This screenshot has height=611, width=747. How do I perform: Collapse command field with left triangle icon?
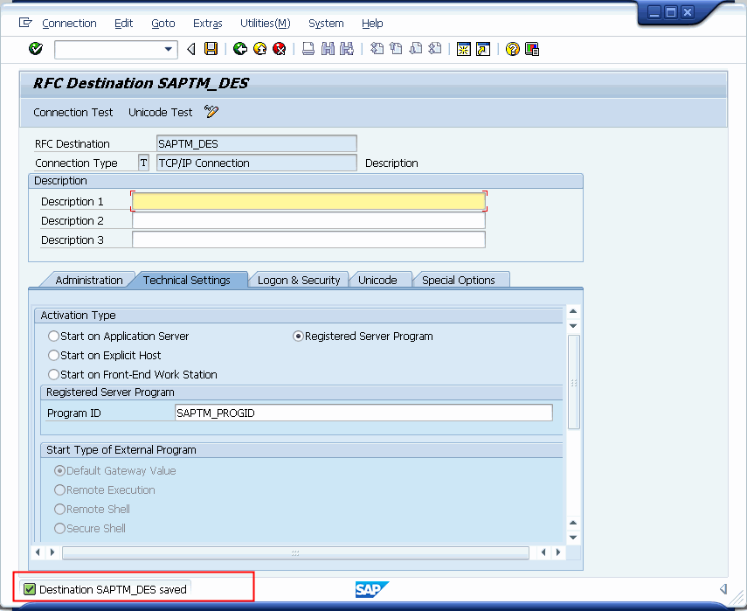[x=191, y=49]
